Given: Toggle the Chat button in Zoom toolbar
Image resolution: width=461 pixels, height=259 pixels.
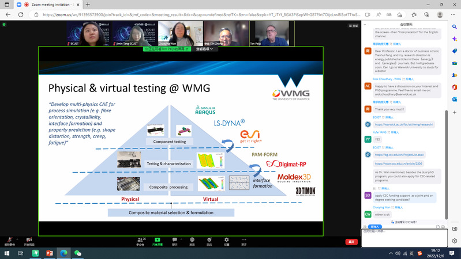Looking at the screenshot, I should point(175,241).
